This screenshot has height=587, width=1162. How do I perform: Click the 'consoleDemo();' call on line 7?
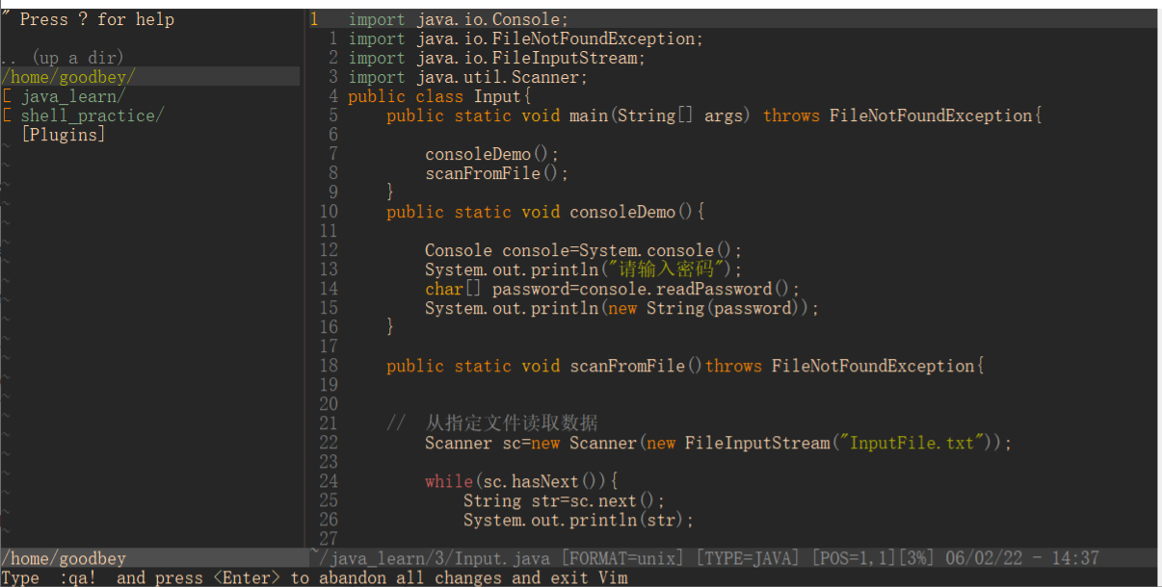point(492,154)
